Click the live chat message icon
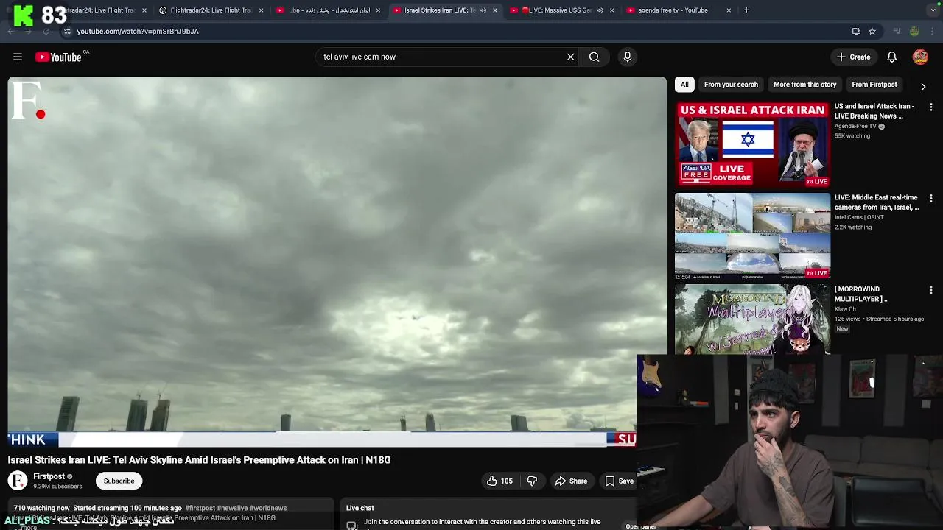Viewport: 943px width, 530px height. point(352,525)
